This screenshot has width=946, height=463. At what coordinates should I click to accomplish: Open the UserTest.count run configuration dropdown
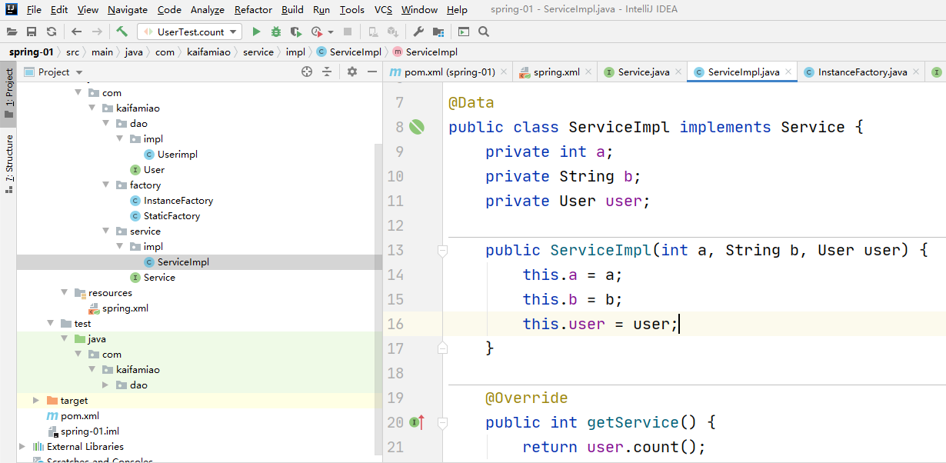point(189,32)
